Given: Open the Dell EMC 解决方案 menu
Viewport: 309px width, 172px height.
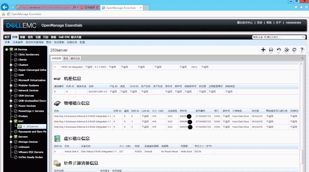Looking at the screenshot, I should [x=70, y=37].
